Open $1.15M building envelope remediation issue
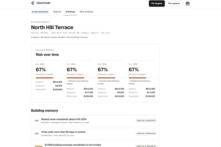Image resolution: width=221 pixels, height=147 pixels. click(x=95, y=144)
